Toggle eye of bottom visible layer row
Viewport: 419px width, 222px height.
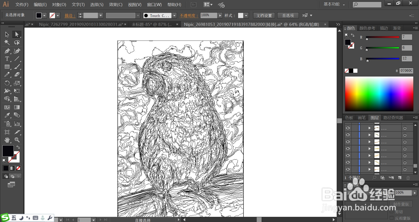pyautogui.click(x=348, y=169)
